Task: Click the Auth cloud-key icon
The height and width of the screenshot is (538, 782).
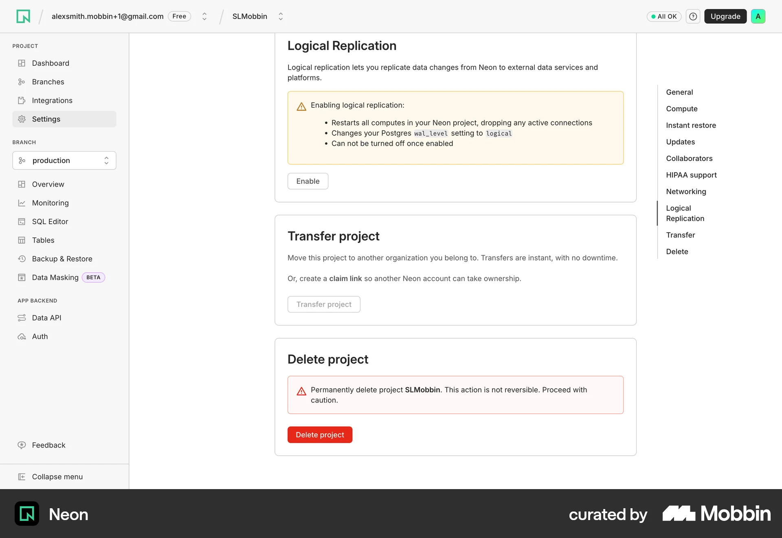Action: pos(22,337)
